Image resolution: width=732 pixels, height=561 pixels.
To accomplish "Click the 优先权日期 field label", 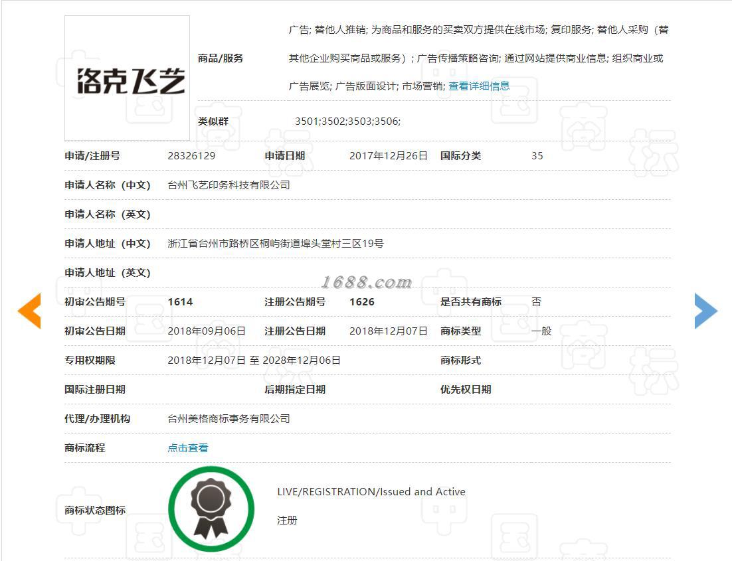I will 466,390.
